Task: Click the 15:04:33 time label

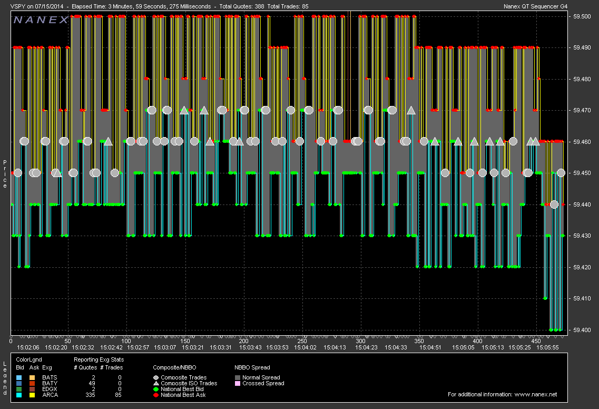Action: point(396,347)
